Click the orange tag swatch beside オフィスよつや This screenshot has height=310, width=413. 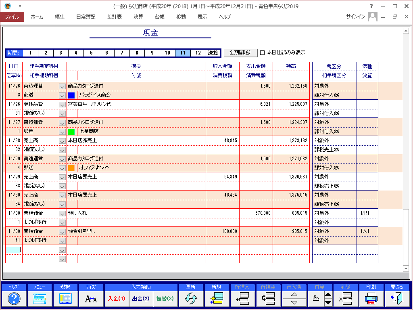(x=71, y=168)
